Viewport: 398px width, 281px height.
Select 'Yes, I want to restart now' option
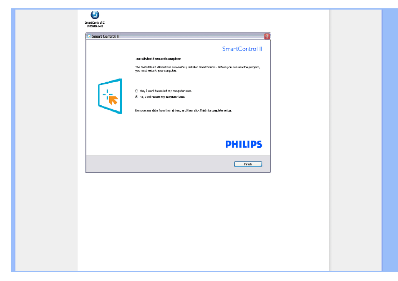tap(136, 91)
